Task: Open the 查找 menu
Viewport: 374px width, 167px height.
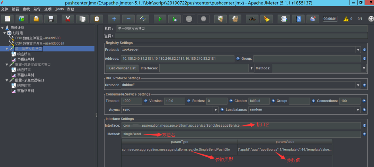Action: (26, 9)
